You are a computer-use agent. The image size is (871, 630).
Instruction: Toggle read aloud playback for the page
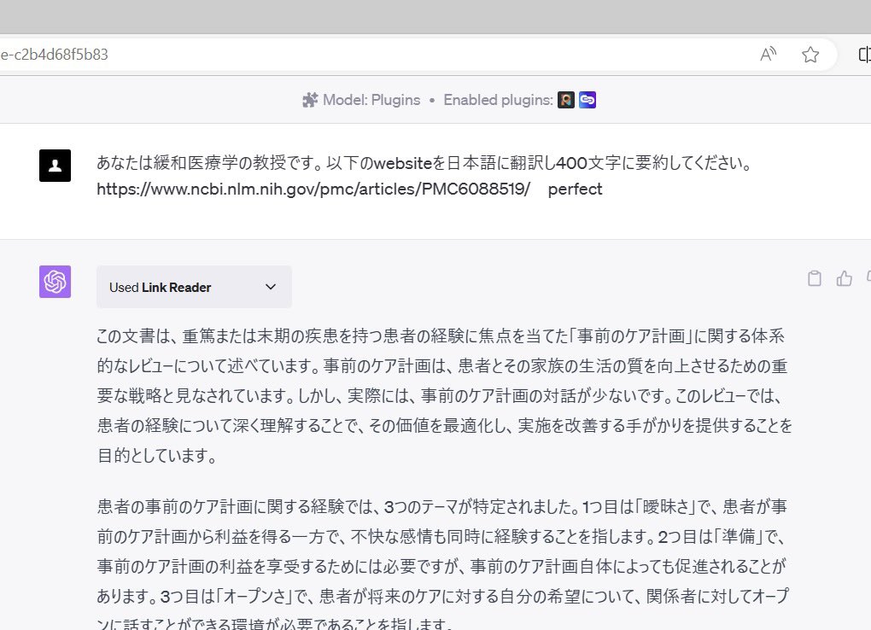[x=768, y=54]
